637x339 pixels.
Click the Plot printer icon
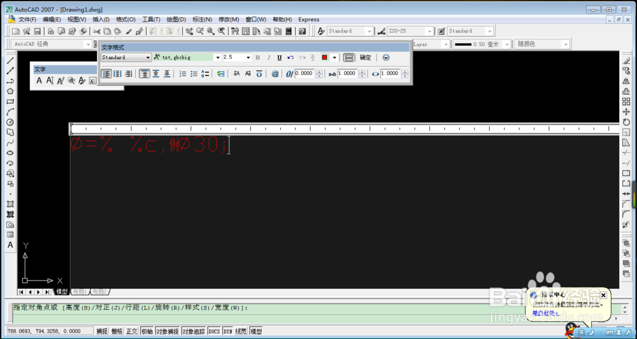click(x=51, y=31)
